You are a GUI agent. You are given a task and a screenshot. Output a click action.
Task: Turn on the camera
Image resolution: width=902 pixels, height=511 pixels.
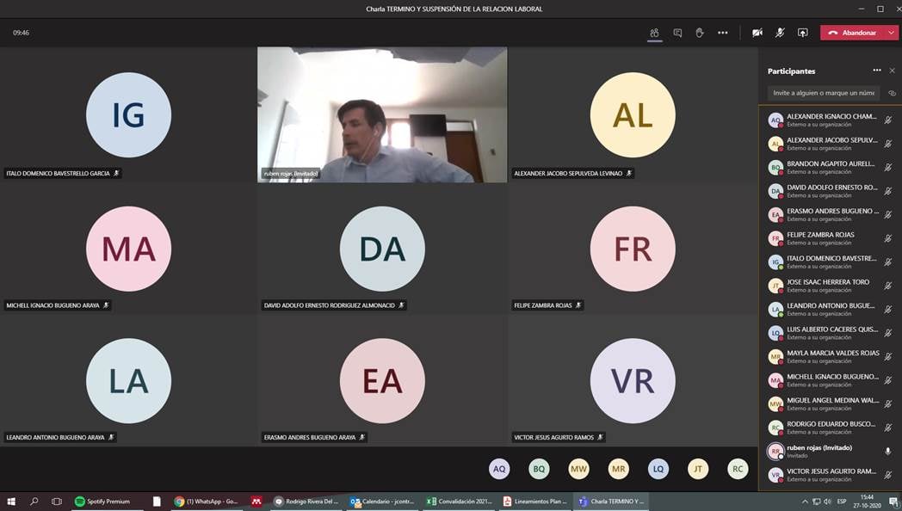(757, 33)
